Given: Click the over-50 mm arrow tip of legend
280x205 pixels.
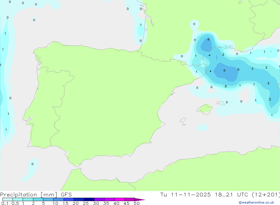Looking at the screenshot, I should point(140,200).
